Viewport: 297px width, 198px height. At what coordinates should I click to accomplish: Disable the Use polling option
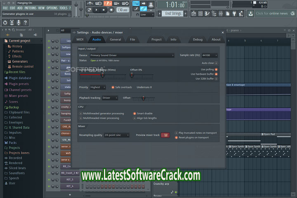(x=216, y=69)
